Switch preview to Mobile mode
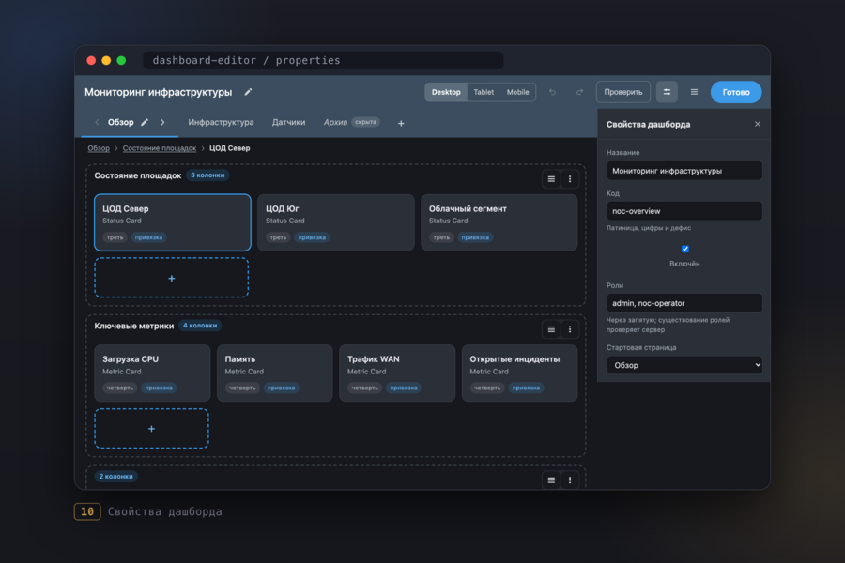Screen dimensions: 845x563 (x=517, y=92)
